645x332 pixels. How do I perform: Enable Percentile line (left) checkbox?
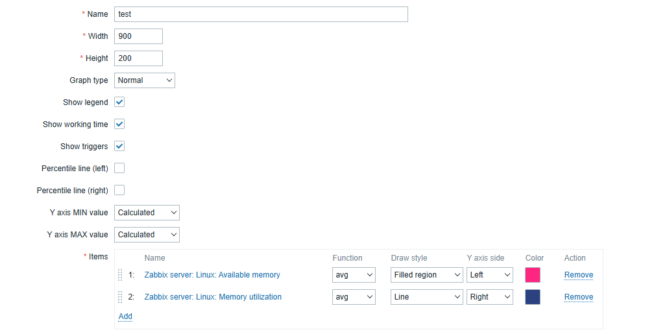tap(119, 169)
